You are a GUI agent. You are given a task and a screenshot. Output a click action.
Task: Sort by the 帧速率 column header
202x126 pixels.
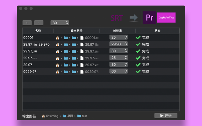pyautogui.click(x=117, y=31)
